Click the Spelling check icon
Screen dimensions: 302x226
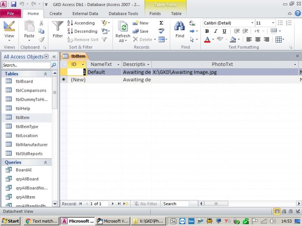click(x=161, y=31)
